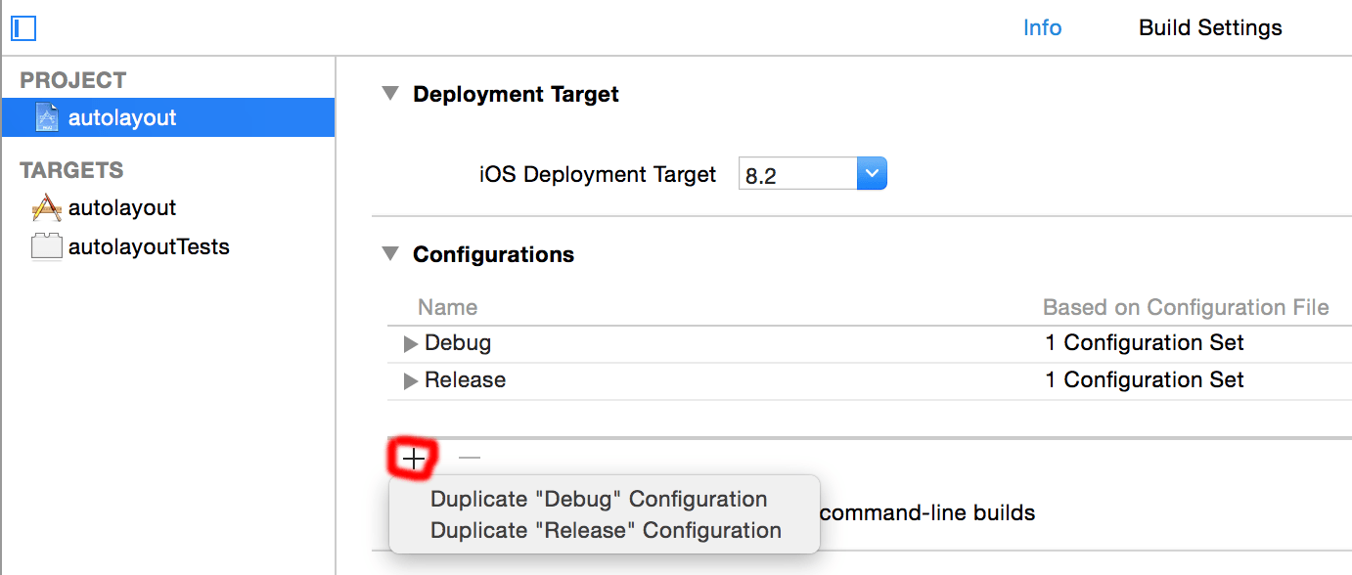This screenshot has height=575, width=1352.
Task: Expand the Release configuration row
Action: (411, 381)
